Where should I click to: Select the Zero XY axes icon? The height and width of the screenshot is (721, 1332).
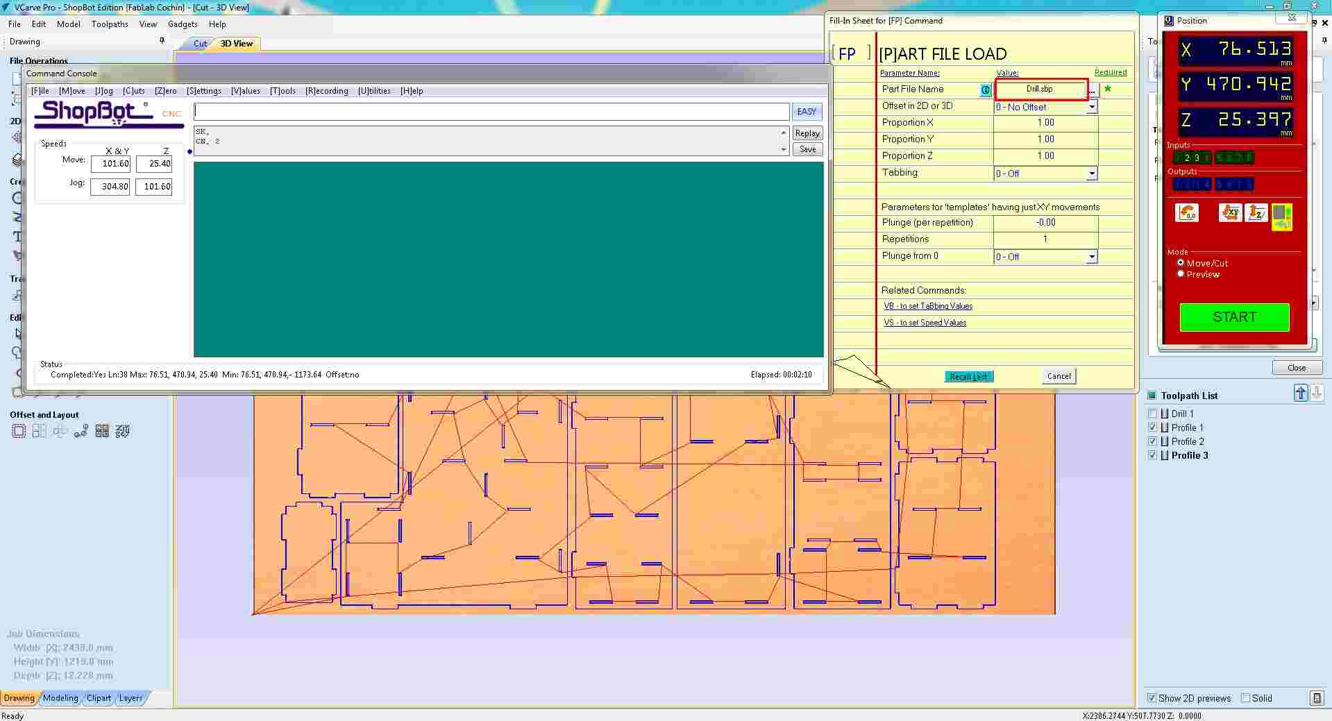point(1229,213)
